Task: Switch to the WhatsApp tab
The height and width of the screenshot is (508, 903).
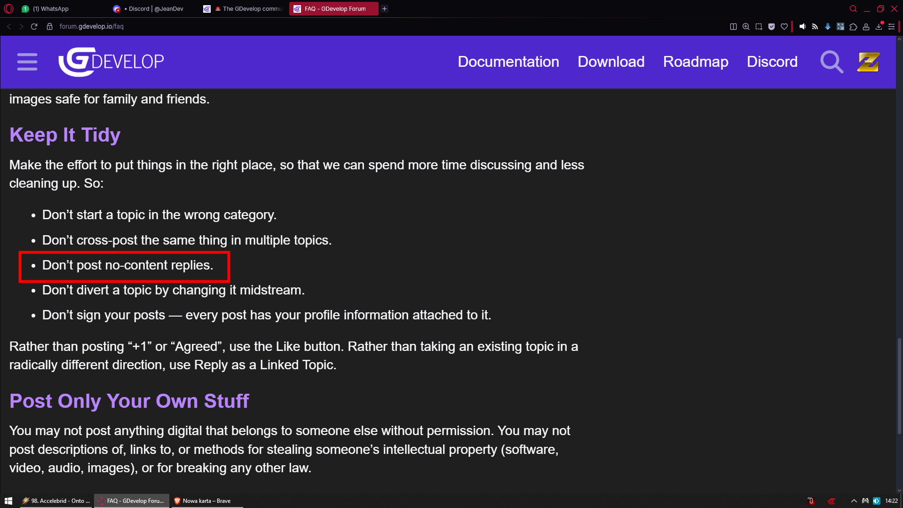Action: [49, 8]
